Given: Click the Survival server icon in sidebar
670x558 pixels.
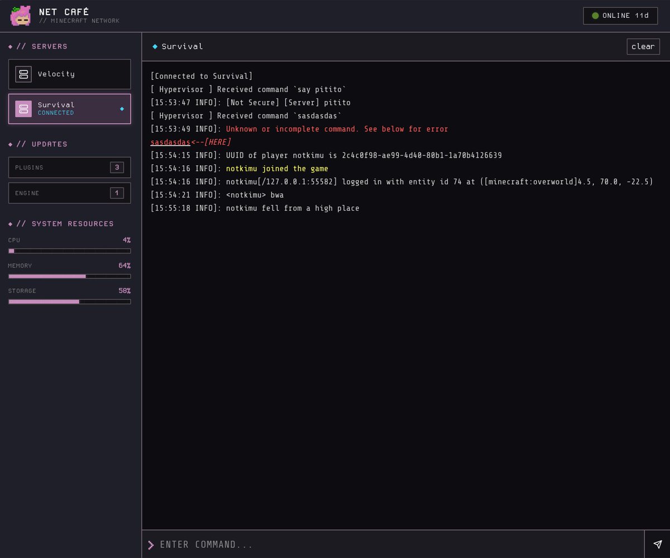Looking at the screenshot, I should point(23,109).
